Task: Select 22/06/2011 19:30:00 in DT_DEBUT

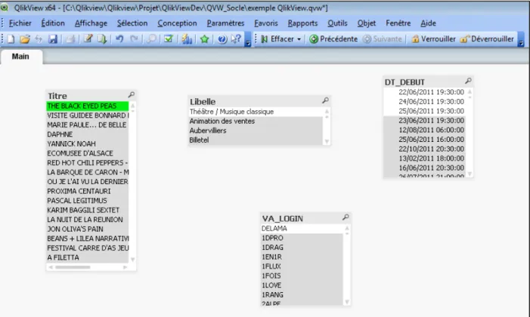Action: [x=425, y=92]
